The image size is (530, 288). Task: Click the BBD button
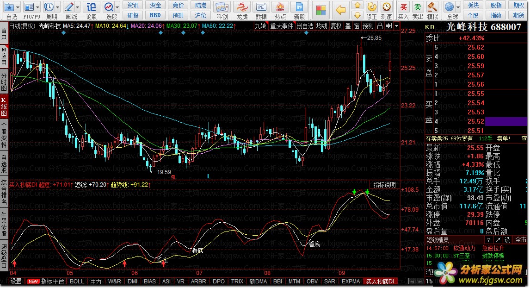(x=155, y=15)
